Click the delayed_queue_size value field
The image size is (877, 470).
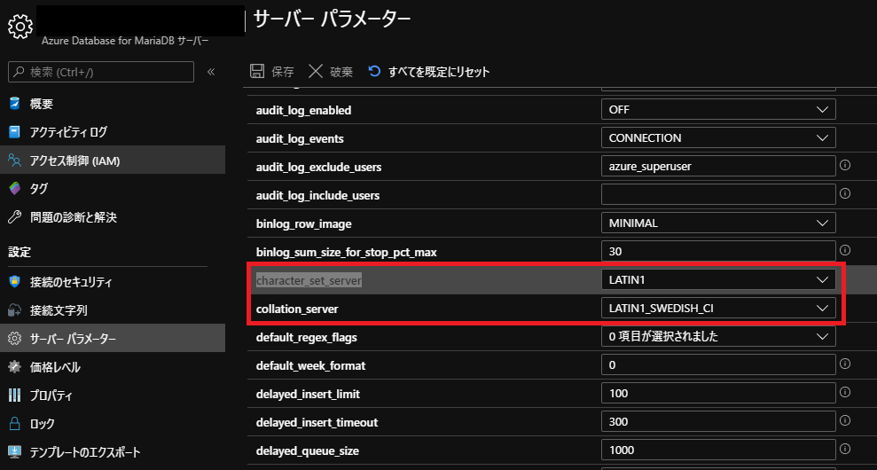click(717, 450)
